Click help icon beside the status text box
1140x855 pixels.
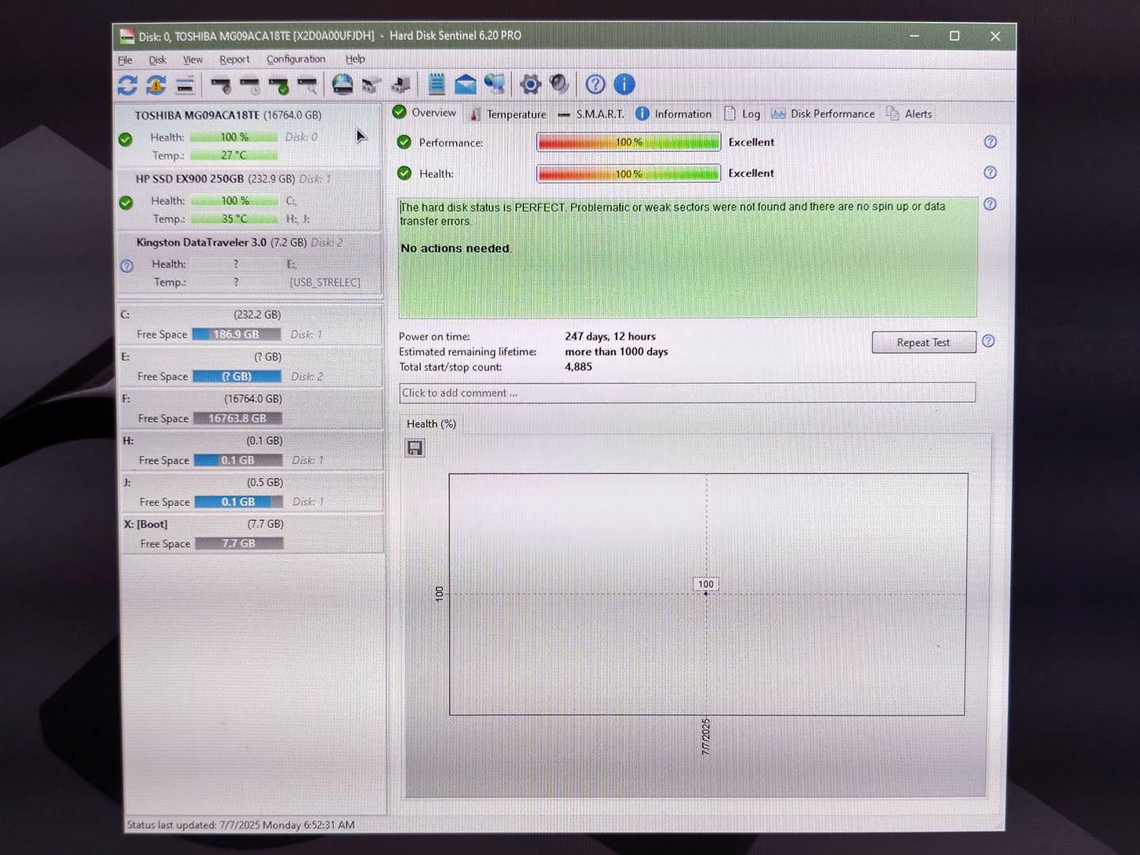(990, 204)
